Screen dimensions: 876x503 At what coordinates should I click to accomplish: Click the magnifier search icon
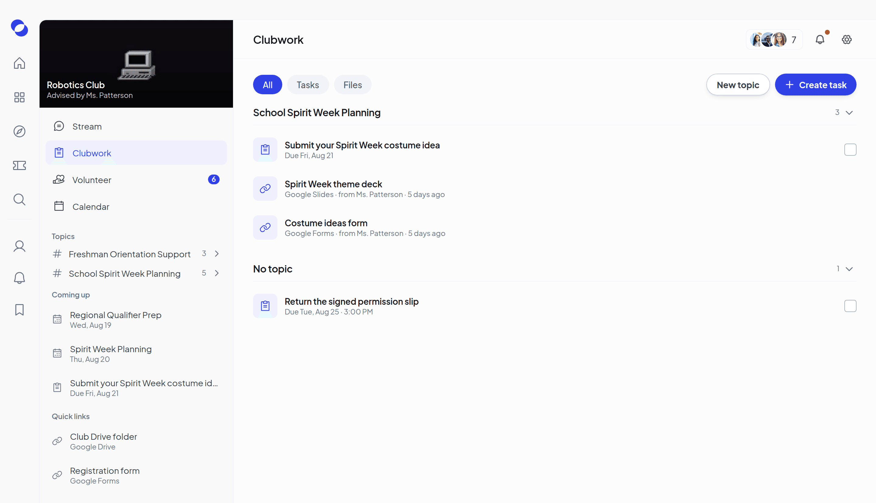tap(19, 199)
